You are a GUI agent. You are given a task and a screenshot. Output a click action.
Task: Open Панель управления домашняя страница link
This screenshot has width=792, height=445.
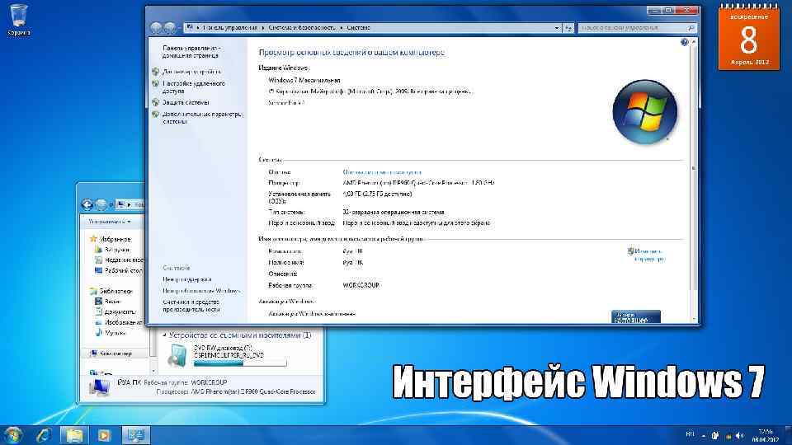(191, 51)
